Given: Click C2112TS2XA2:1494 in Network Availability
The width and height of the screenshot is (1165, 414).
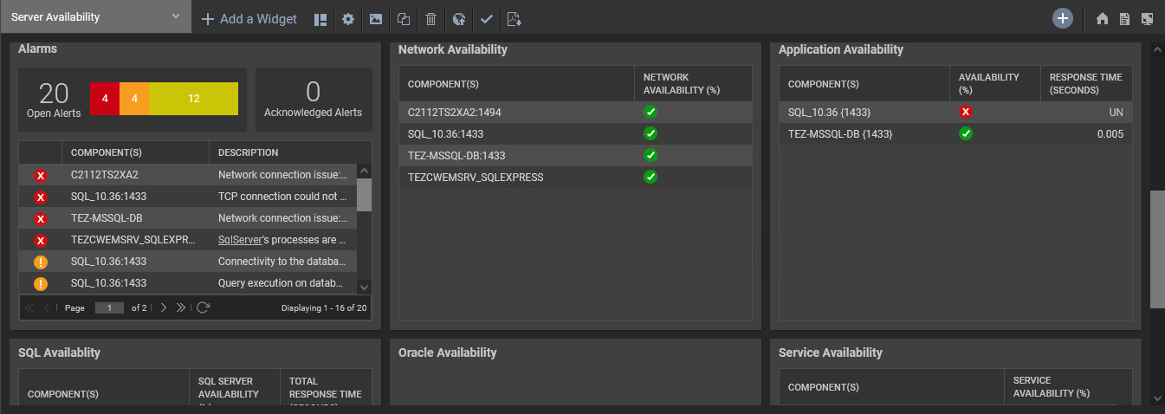Looking at the screenshot, I should click(x=455, y=112).
